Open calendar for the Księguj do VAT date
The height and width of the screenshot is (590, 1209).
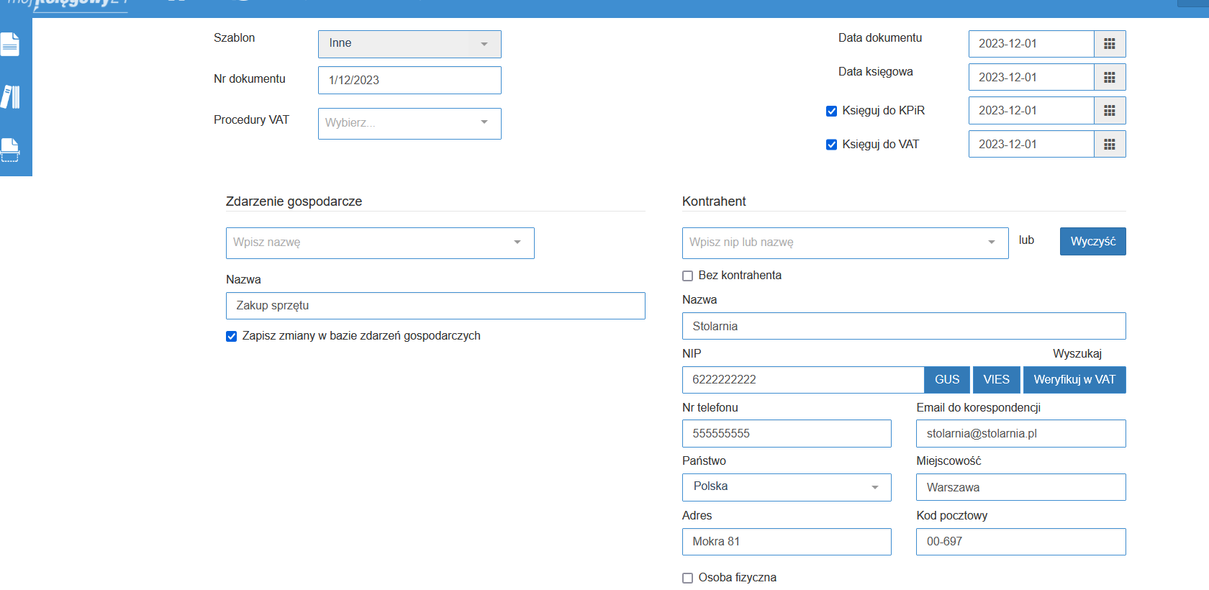tap(1109, 145)
